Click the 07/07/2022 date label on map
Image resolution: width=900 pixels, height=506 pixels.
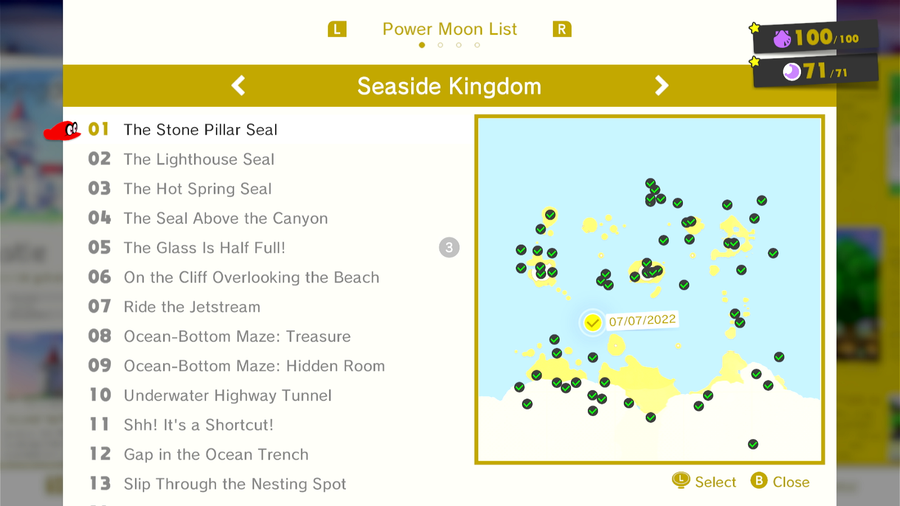pyautogui.click(x=642, y=320)
